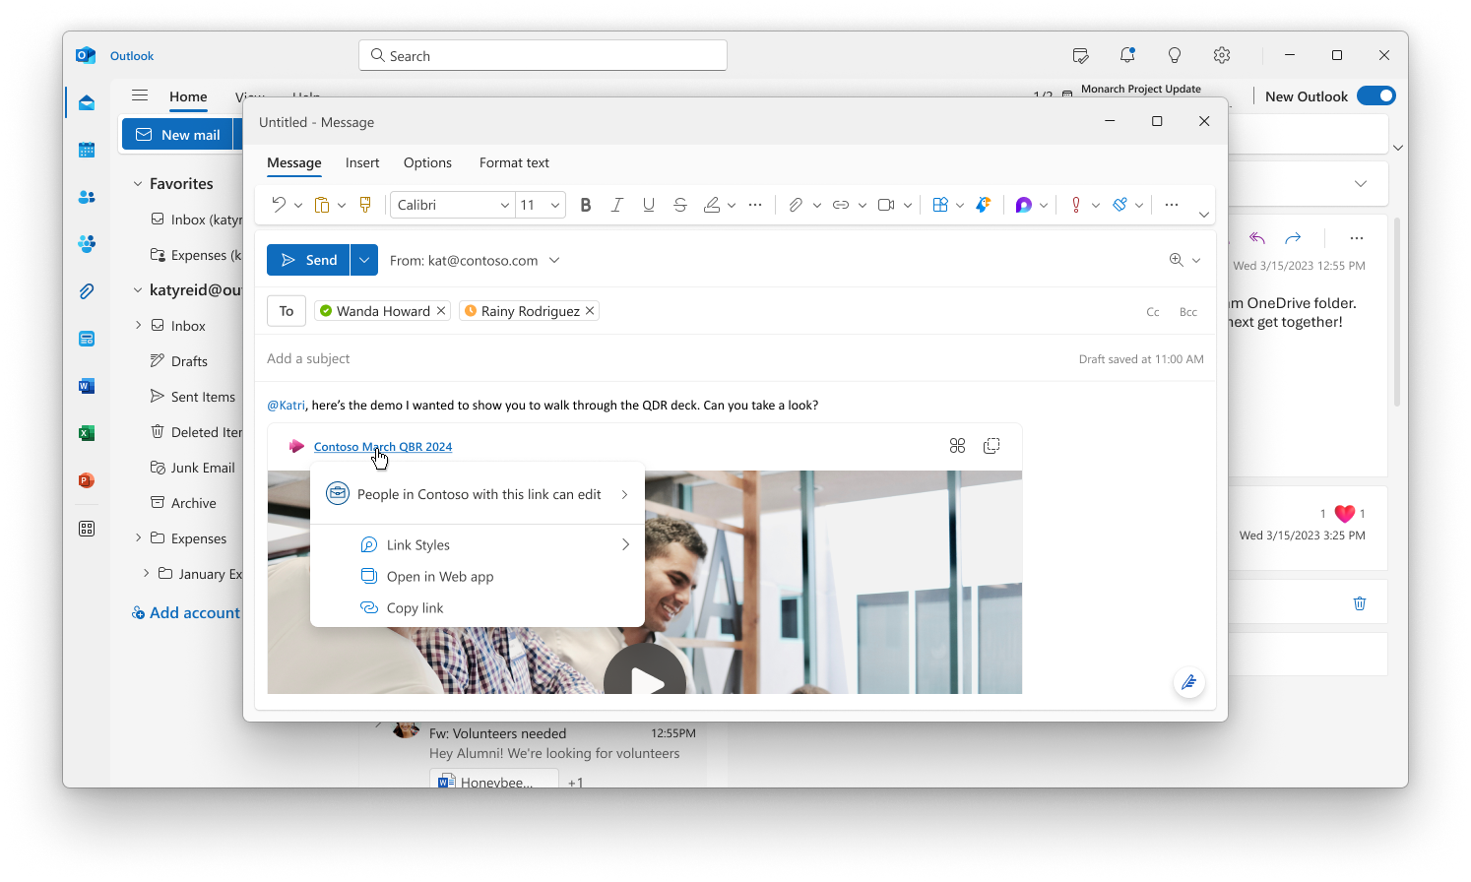Choose Open in Web app menu item
1471x882 pixels.
coord(478,576)
